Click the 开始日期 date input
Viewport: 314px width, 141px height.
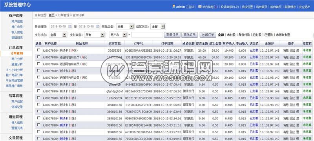61,26
